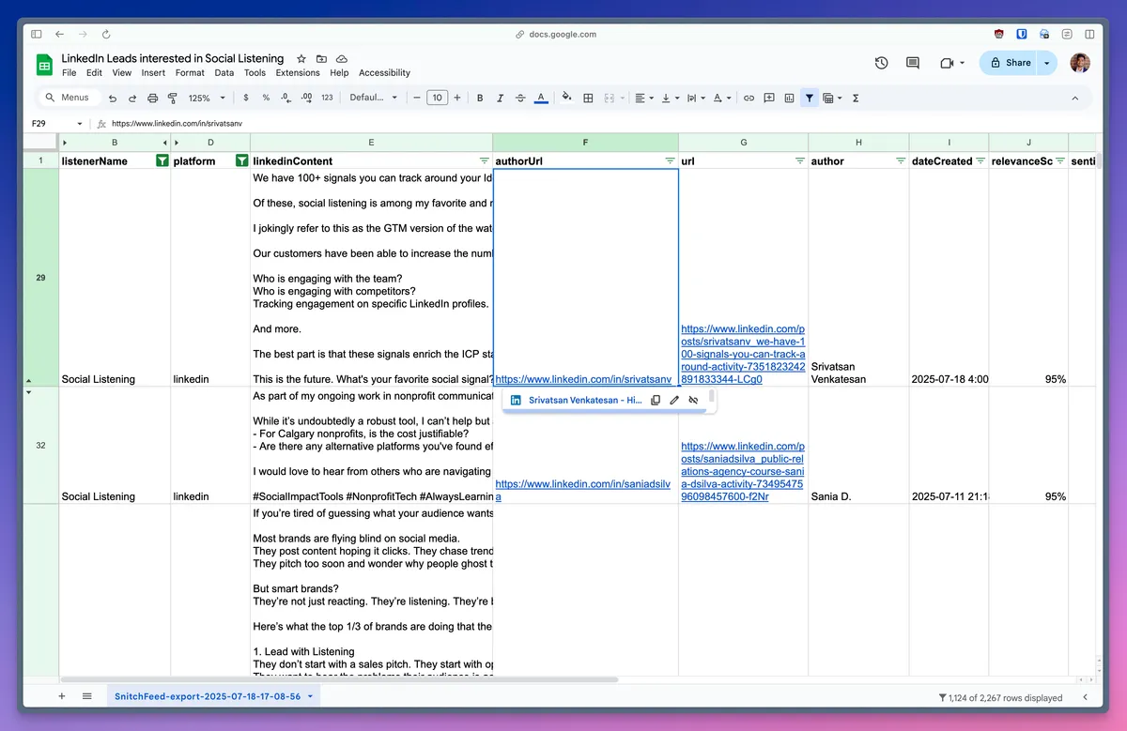Image resolution: width=1127 pixels, height=731 pixels.
Task: Select the SnitchFeed-export sheet tab
Action: coord(213,697)
